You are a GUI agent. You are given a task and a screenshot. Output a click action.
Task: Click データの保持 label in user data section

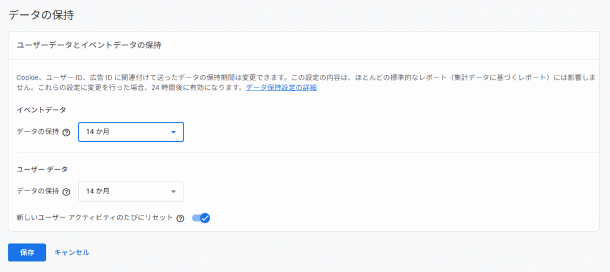[38, 192]
